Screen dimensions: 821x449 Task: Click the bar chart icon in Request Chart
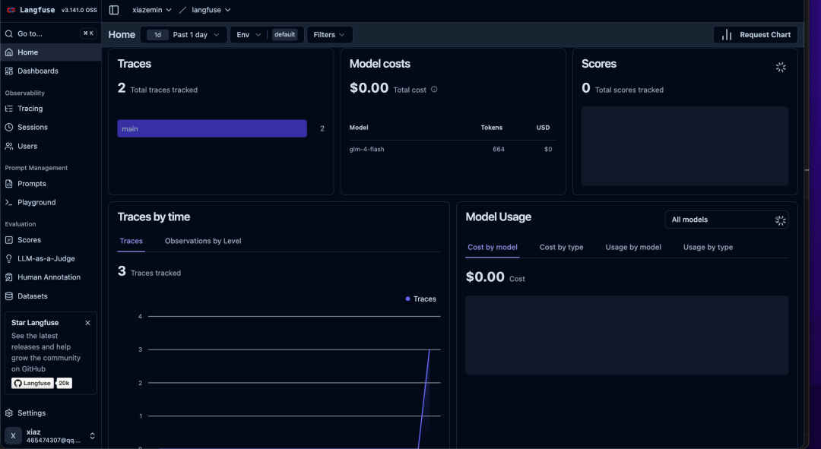(x=727, y=34)
